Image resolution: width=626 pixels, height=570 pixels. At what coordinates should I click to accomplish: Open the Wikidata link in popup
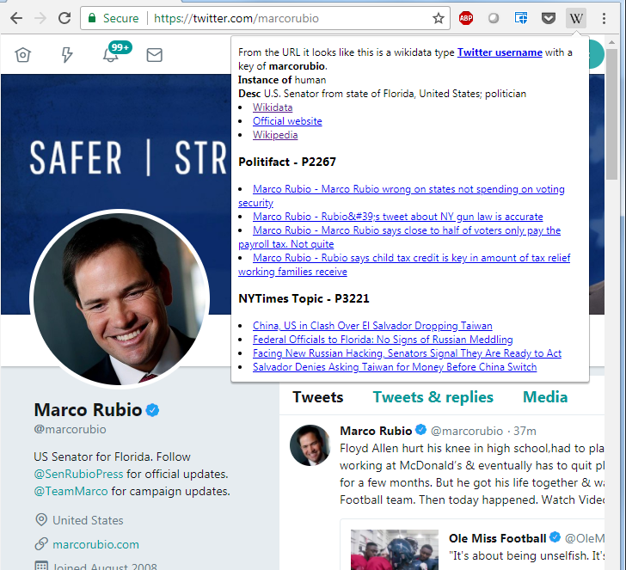click(273, 107)
